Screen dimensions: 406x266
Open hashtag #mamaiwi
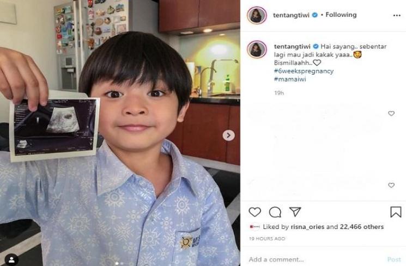[290, 79]
